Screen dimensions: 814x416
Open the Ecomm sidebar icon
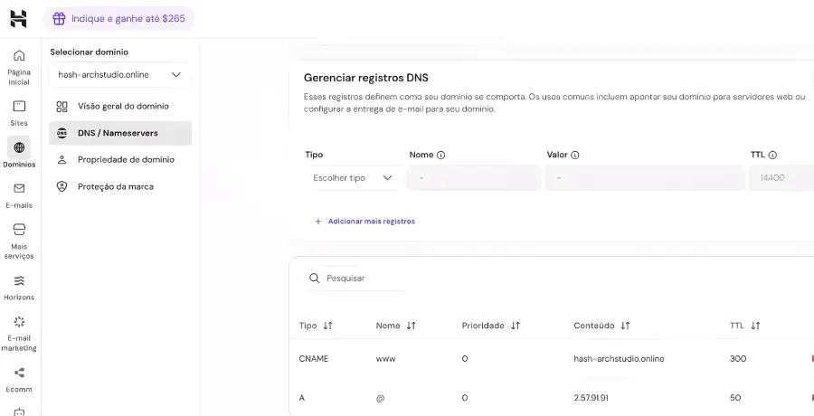(19, 373)
